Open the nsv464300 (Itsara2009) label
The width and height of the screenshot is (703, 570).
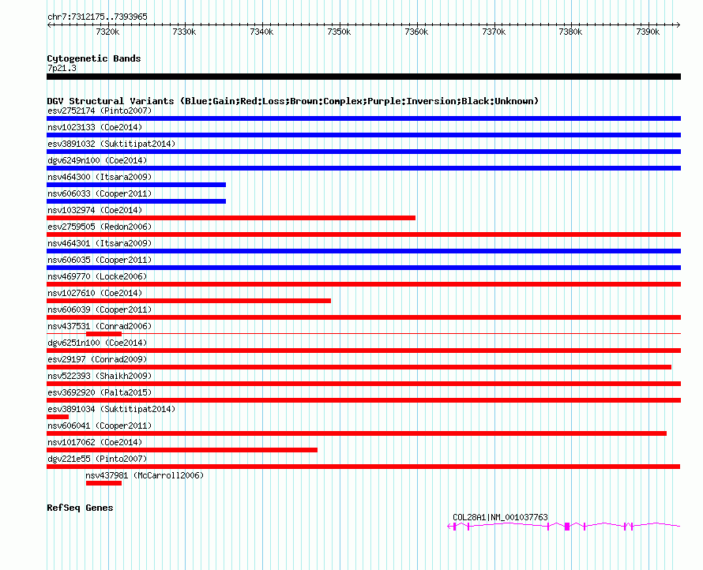(100, 177)
